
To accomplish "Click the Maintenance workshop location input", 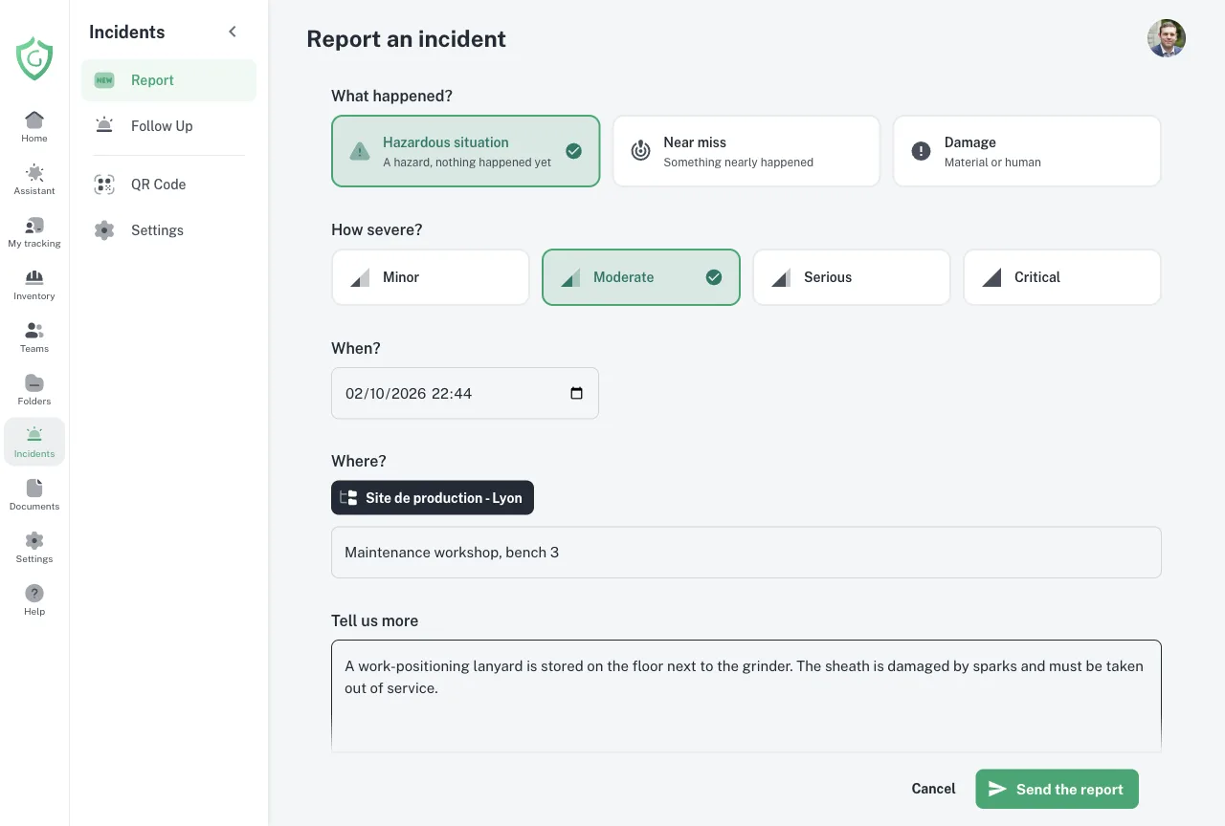I will tap(746, 552).
